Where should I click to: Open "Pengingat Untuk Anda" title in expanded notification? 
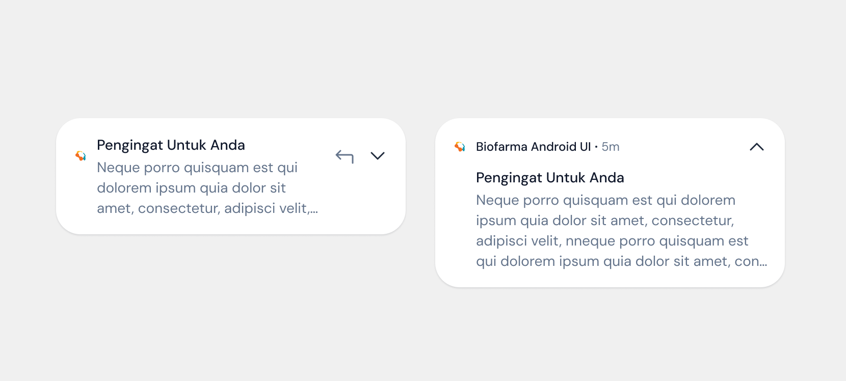pyautogui.click(x=550, y=178)
